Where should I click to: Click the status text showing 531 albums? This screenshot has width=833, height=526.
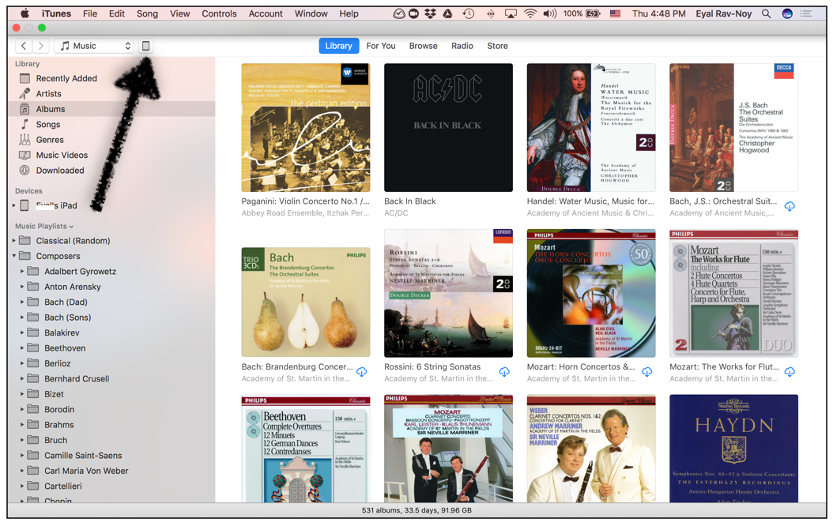[x=416, y=510]
